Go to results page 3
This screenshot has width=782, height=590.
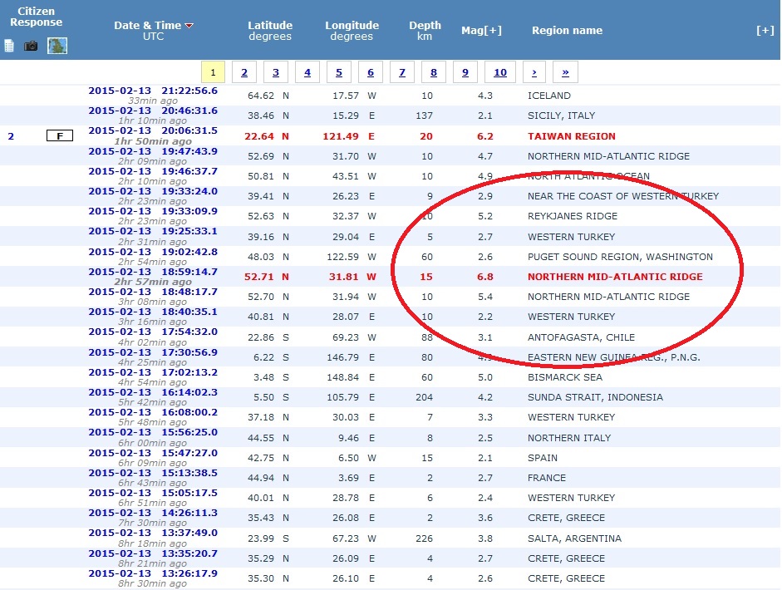(276, 72)
